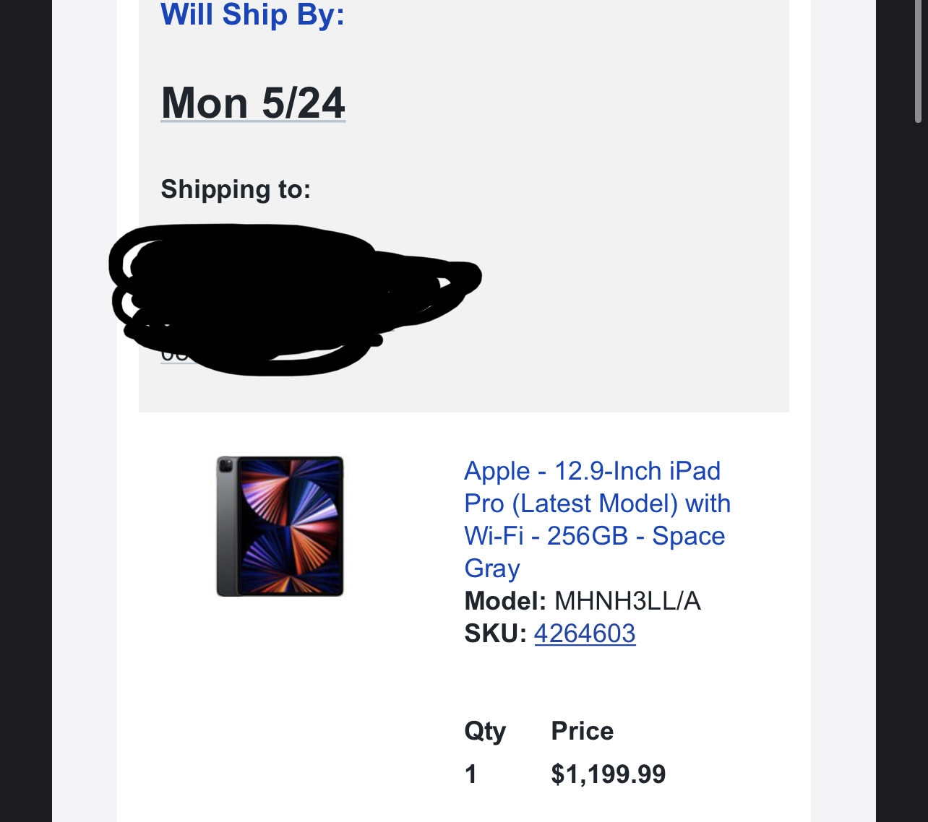928x822 pixels.
Task: Click the Qty column header
Action: coord(485,731)
